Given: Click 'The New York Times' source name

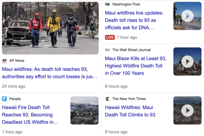Looking at the screenshot, I should click(x=129, y=99).
